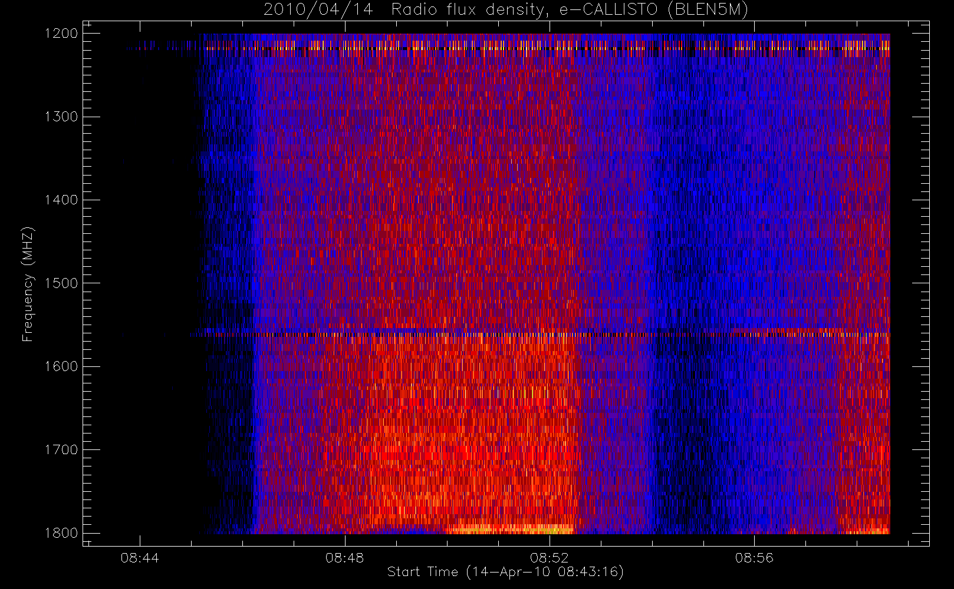Select the 1800 frequency tick label

pyautogui.click(x=62, y=532)
